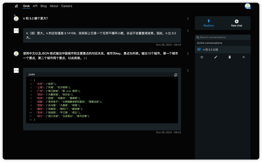Click the "苏州" line in the code
Image resolution: width=262 pixels, height=162 pixels.
[x=59, y=113]
